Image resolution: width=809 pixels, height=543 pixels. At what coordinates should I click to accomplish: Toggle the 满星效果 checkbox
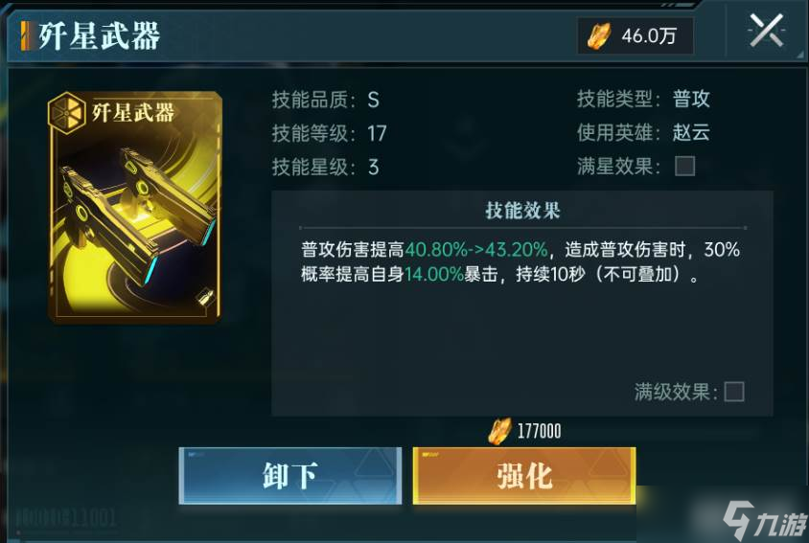coord(684,166)
